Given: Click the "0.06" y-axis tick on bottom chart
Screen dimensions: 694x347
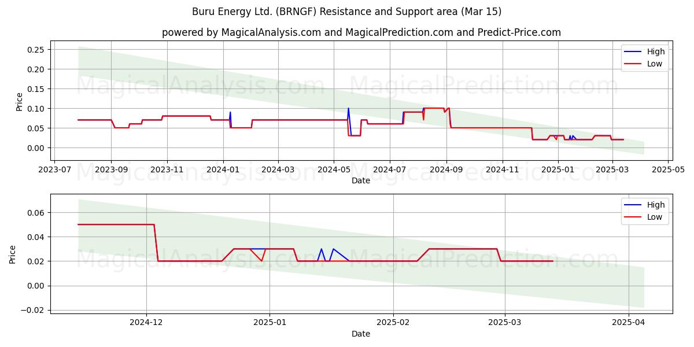Looking at the screenshot, I should tap(36, 213).
